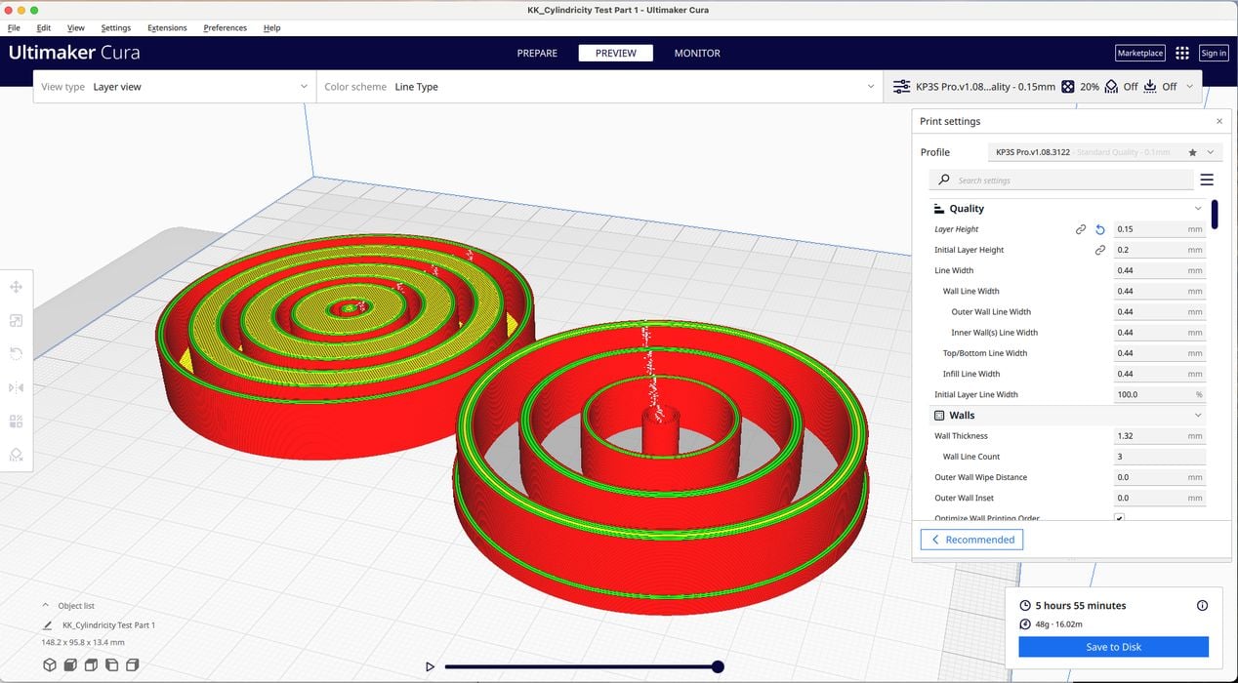
Task: Open the Extensions menu
Action: 166,27
